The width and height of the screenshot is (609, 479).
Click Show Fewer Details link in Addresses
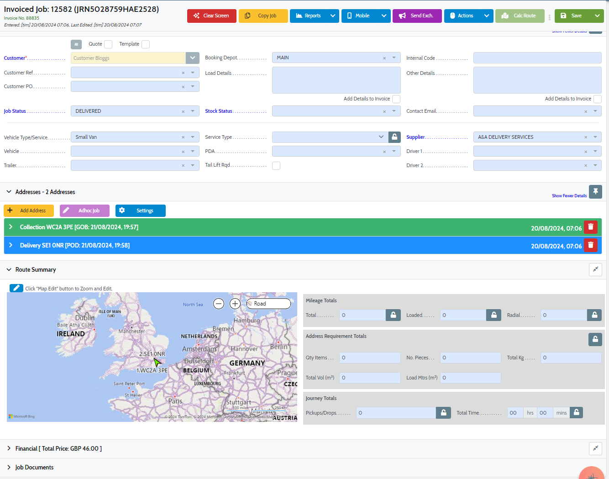point(569,196)
